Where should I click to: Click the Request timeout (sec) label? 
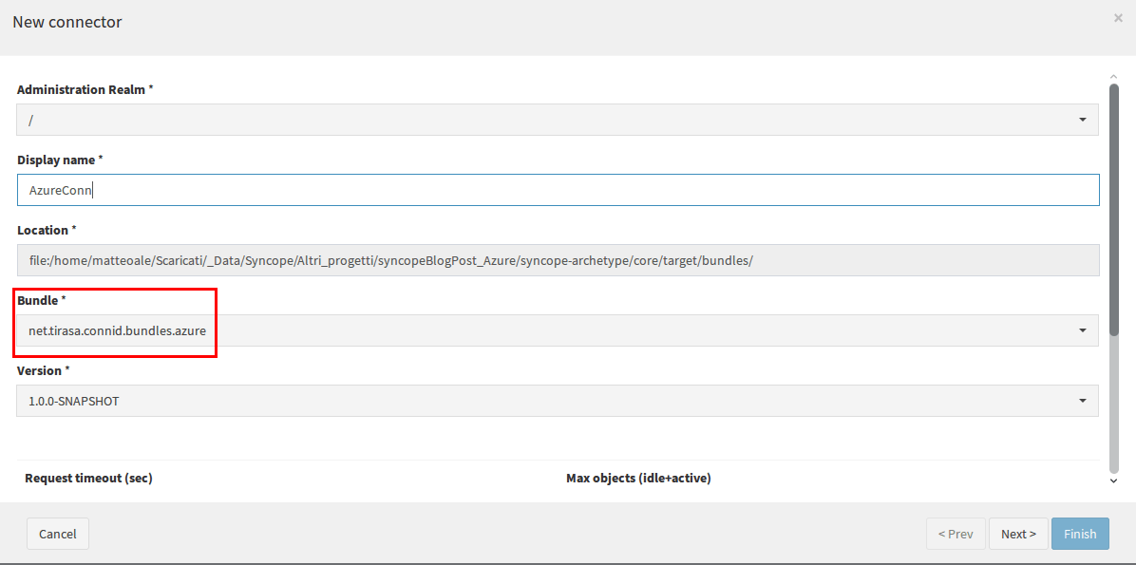point(88,478)
